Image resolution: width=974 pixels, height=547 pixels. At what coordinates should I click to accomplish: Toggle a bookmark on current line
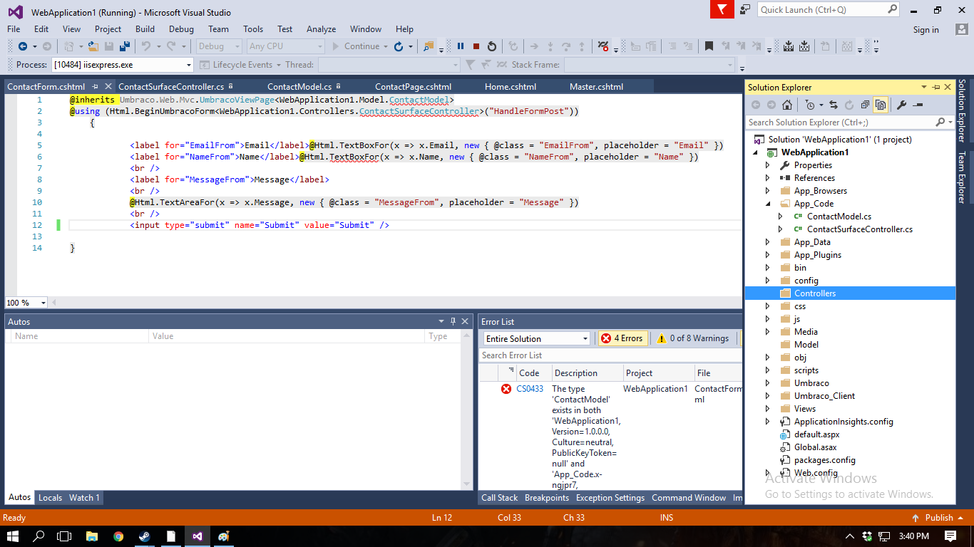pyautogui.click(x=709, y=46)
